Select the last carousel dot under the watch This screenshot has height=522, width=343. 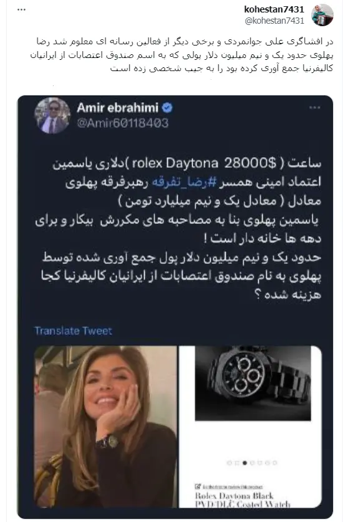(x=275, y=463)
